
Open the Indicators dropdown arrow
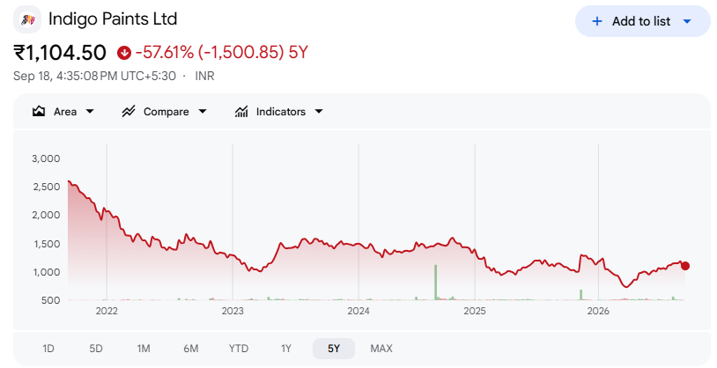[x=319, y=112]
